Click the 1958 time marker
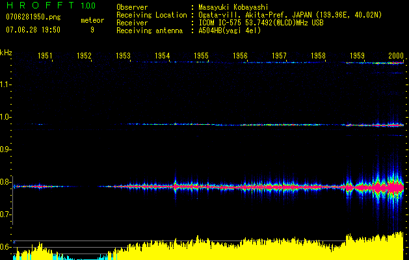 (318, 55)
